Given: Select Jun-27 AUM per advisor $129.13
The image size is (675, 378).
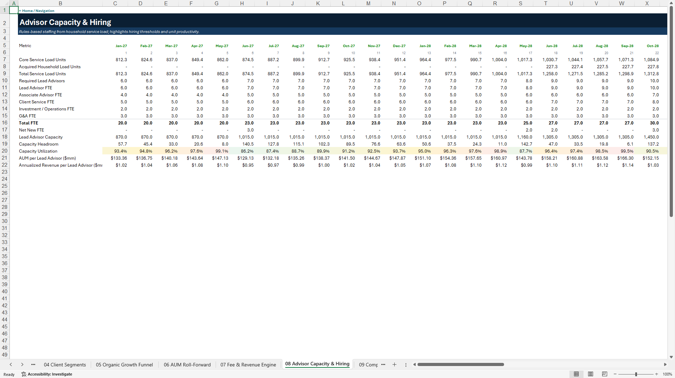Looking at the screenshot, I should pyautogui.click(x=242, y=158).
